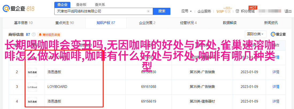Click 洛邑逸板 name in row 2
This screenshot has width=294, height=109.
pyautogui.click(x=54, y=72)
